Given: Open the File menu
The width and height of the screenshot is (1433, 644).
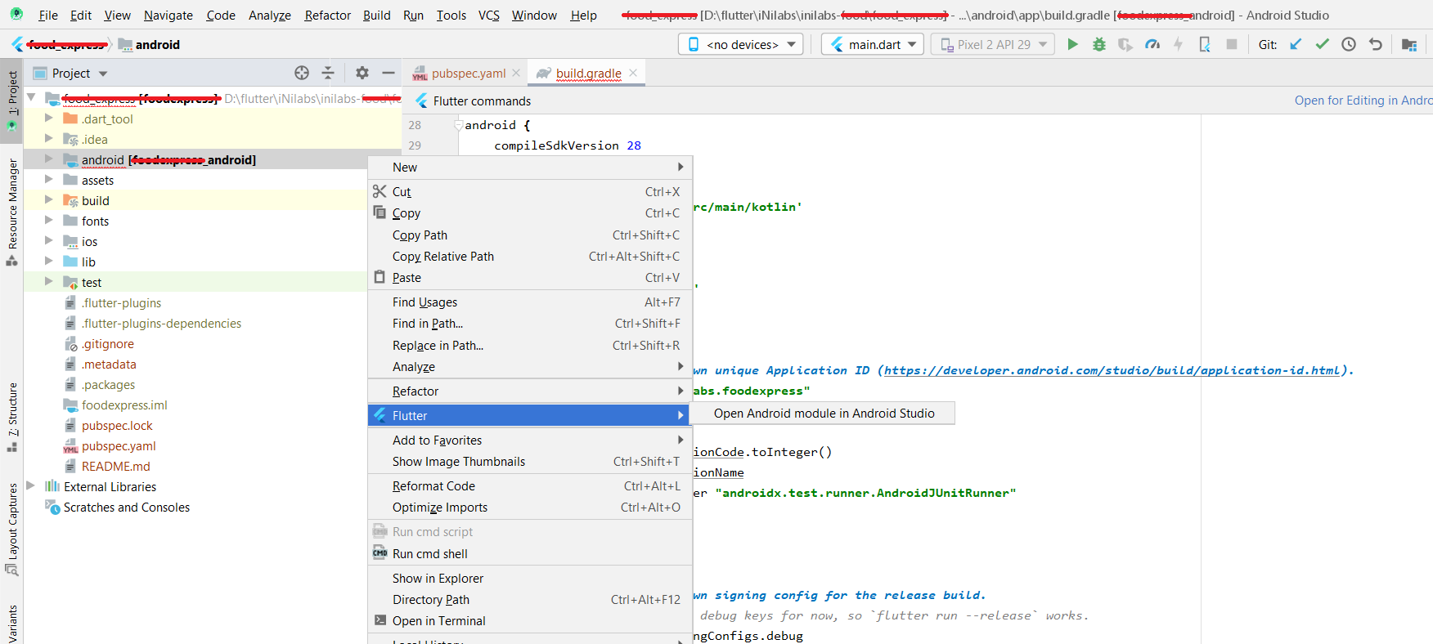Looking at the screenshot, I should pos(48,15).
